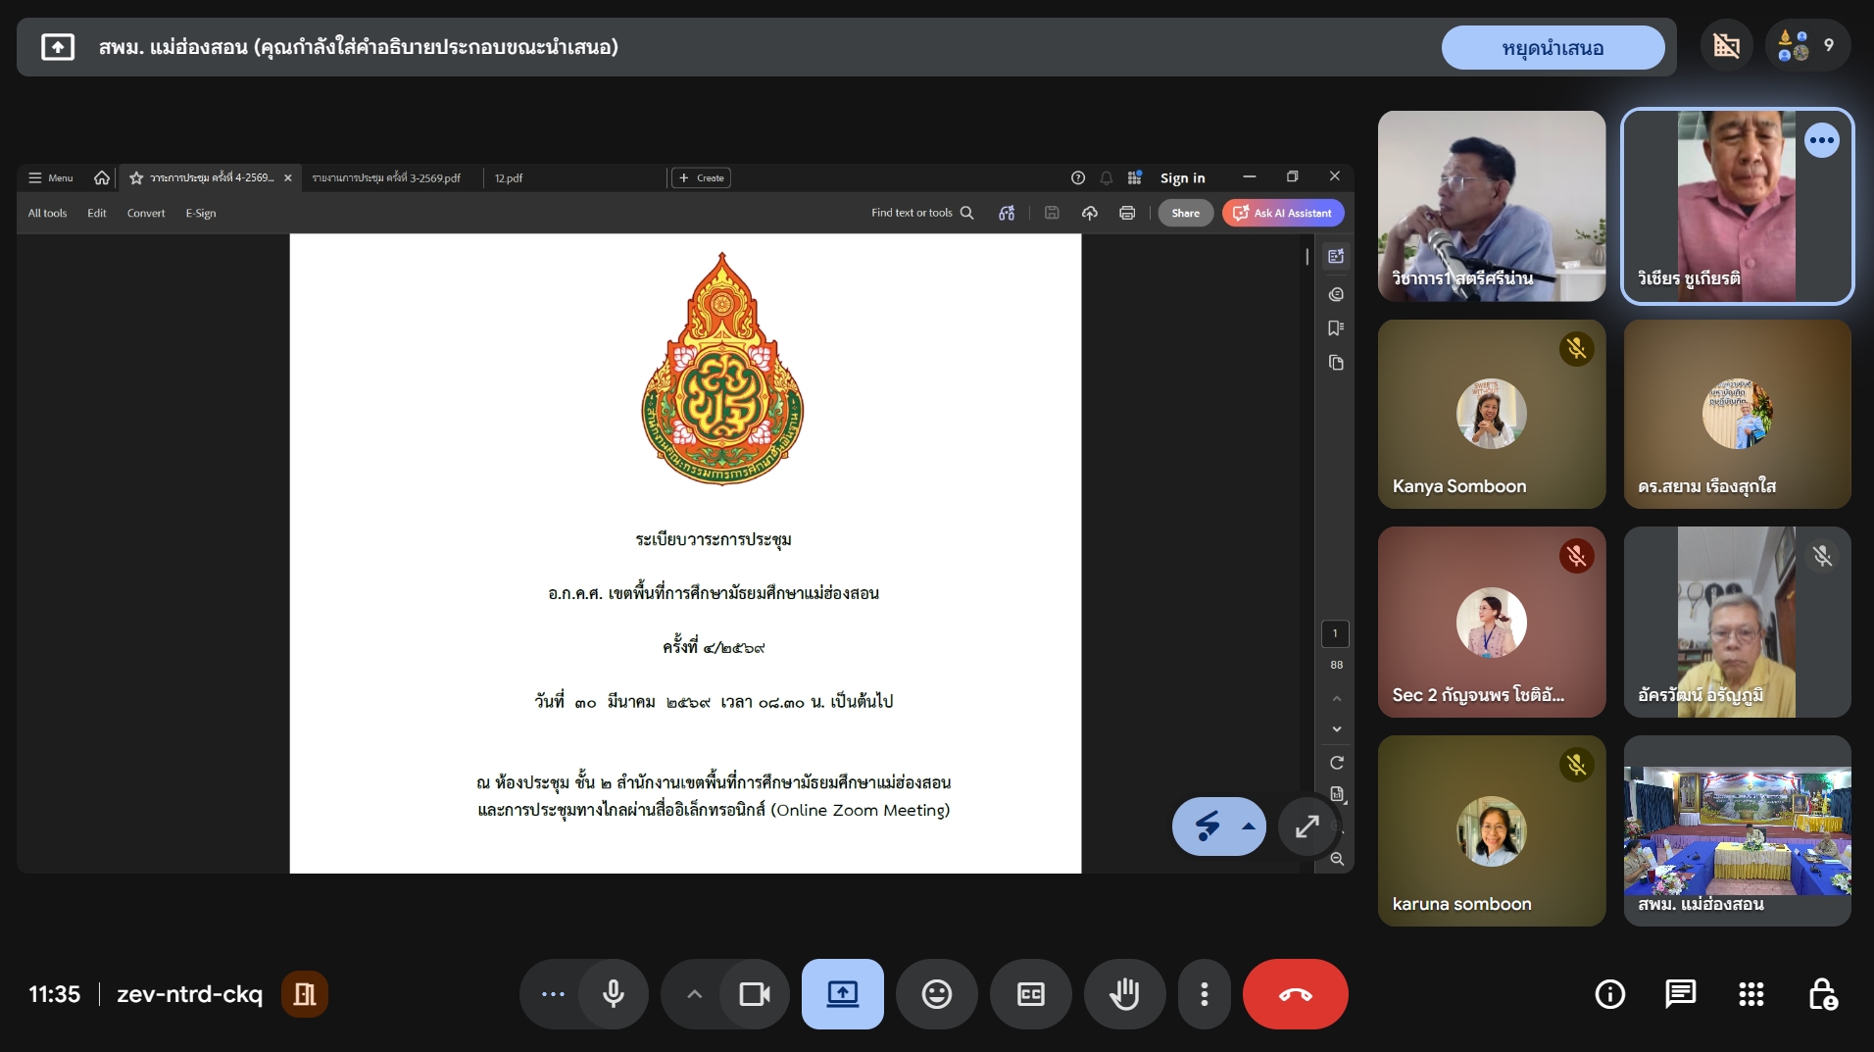
Task: Mute your microphone
Action: (614, 993)
